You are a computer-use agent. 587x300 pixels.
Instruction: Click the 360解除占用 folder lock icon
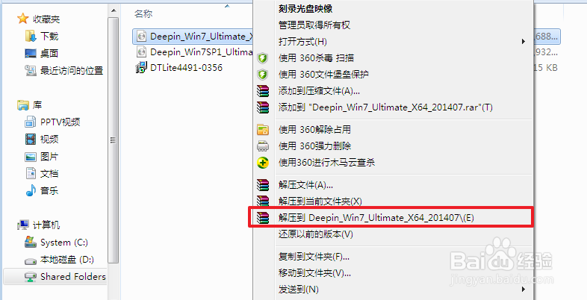pos(263,130)
